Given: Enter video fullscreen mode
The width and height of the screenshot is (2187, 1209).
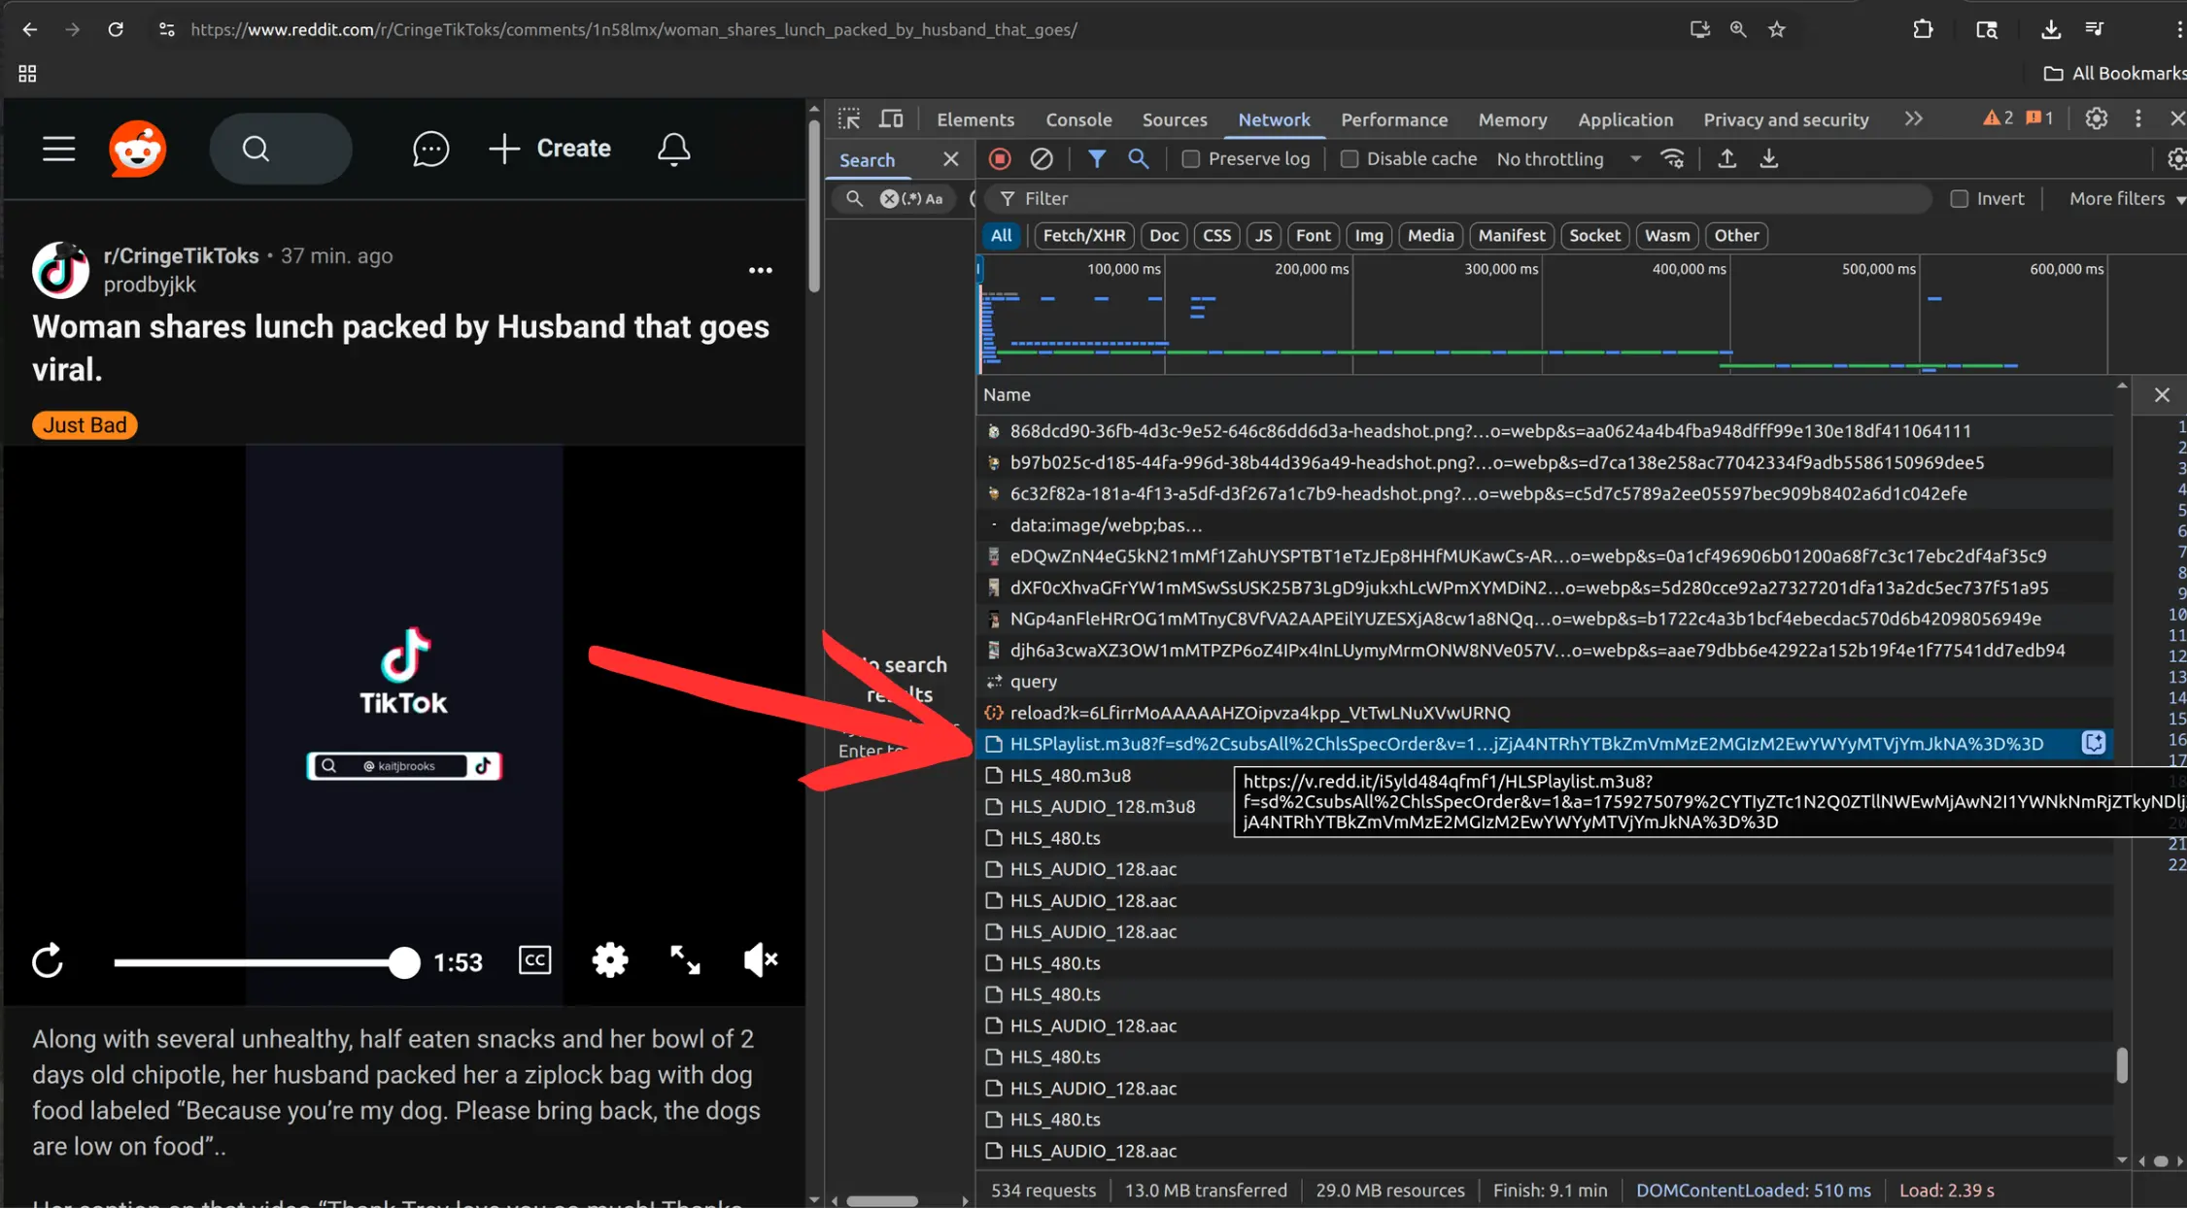Looking at the screenshot, I should click(685, 960).
